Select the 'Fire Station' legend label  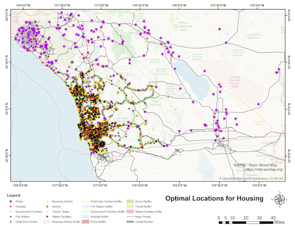pyautogui.click(x=23, y=217)
